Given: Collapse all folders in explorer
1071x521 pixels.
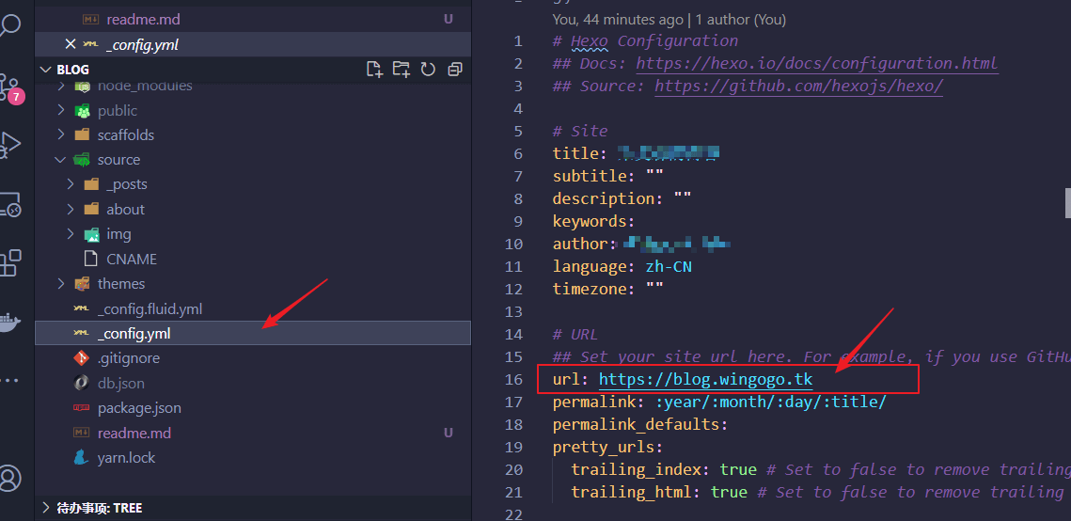Looking at the screenshot, I should pos(455,69).
